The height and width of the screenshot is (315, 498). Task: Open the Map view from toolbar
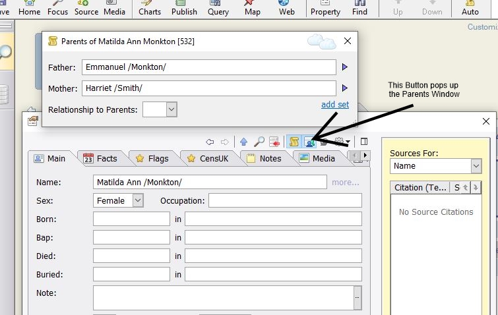pos(252,8)
